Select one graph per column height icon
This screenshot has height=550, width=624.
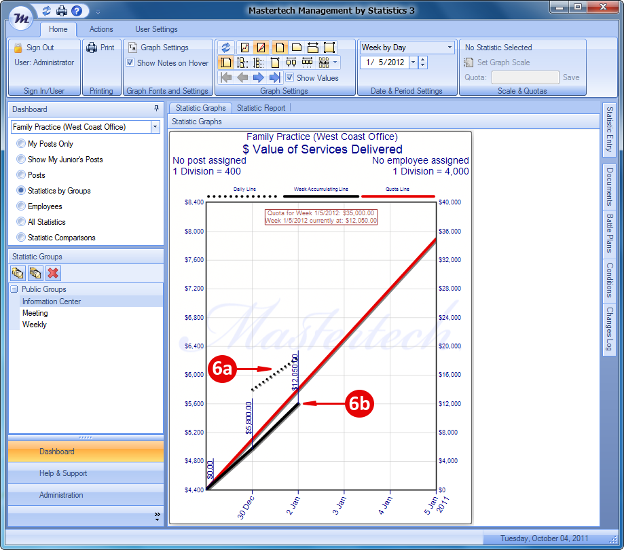coord(225,62)
